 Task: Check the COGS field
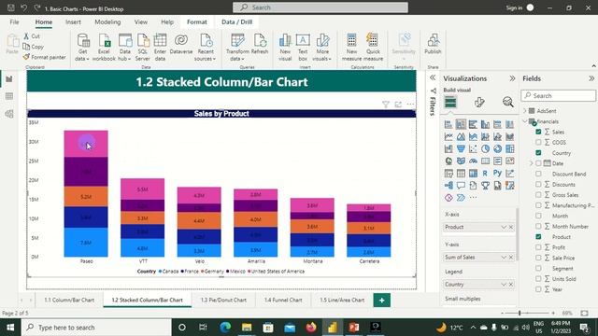[x=538, y=142]
